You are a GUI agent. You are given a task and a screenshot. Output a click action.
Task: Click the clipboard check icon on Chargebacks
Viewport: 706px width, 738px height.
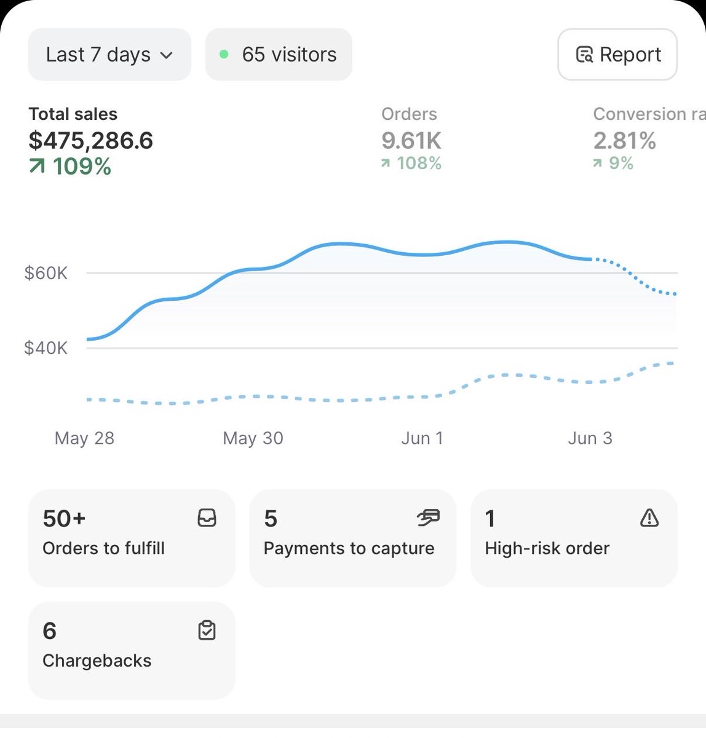pyautogui.click(x=207, y=630)
